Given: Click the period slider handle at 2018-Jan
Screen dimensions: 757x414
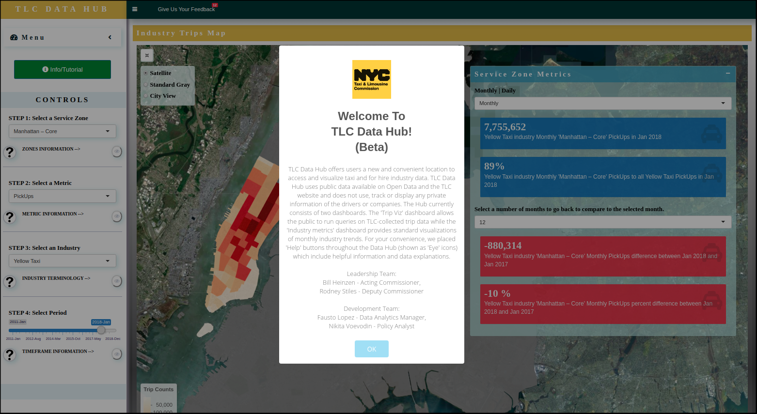Looking at the screenshot, I should [101, 330].
